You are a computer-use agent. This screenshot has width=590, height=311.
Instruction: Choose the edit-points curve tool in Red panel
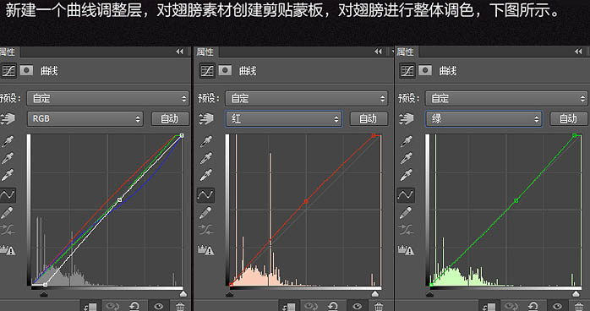click(x=205, y=195)
